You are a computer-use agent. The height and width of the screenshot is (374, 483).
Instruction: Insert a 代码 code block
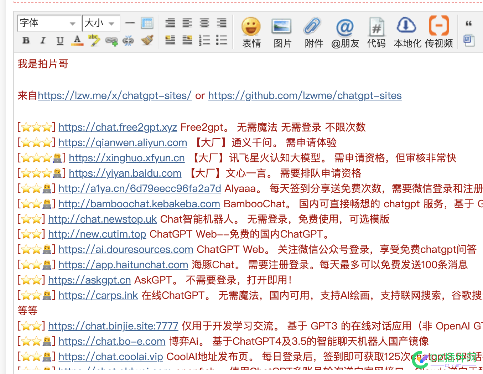(x=376, y=32)
